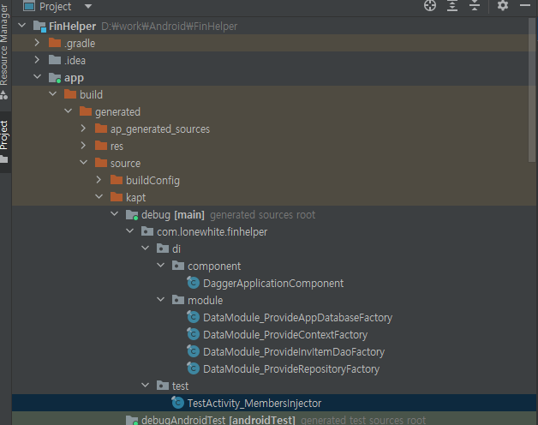Select the .gradle folder name
Image resolution: width=538 pixels, height=425 pixels.
pos(80,43)
